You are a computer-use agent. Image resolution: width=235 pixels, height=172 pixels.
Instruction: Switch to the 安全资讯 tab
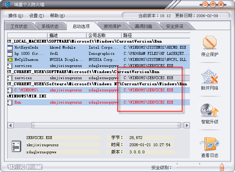(174, 27)
